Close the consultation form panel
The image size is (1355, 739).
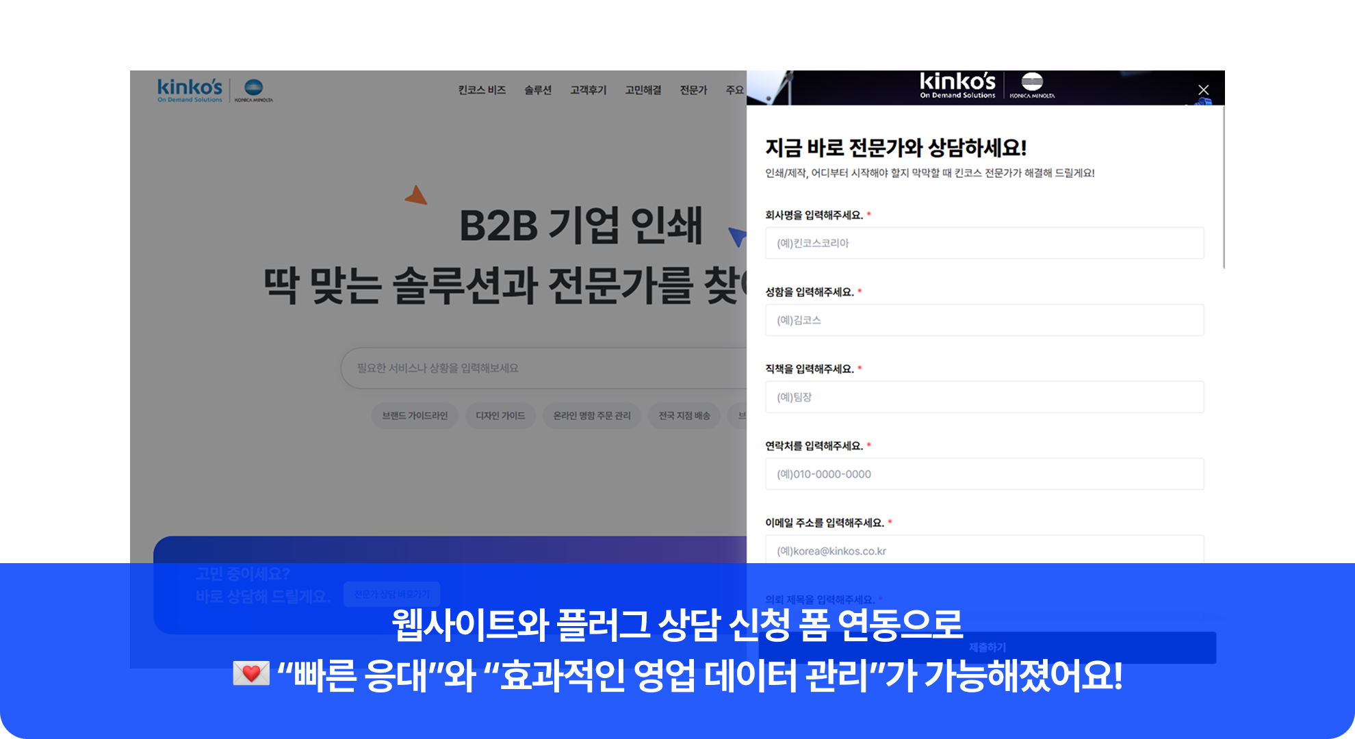click(1203, 90)
